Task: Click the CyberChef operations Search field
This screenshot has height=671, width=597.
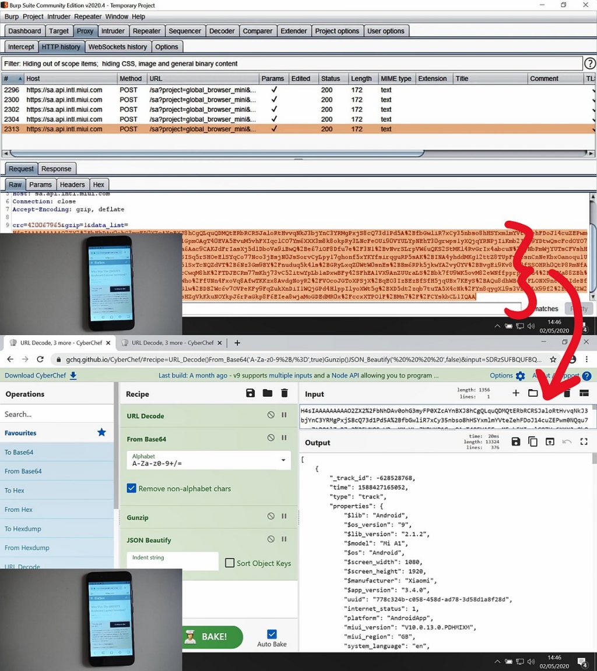Action: [57, 414]
